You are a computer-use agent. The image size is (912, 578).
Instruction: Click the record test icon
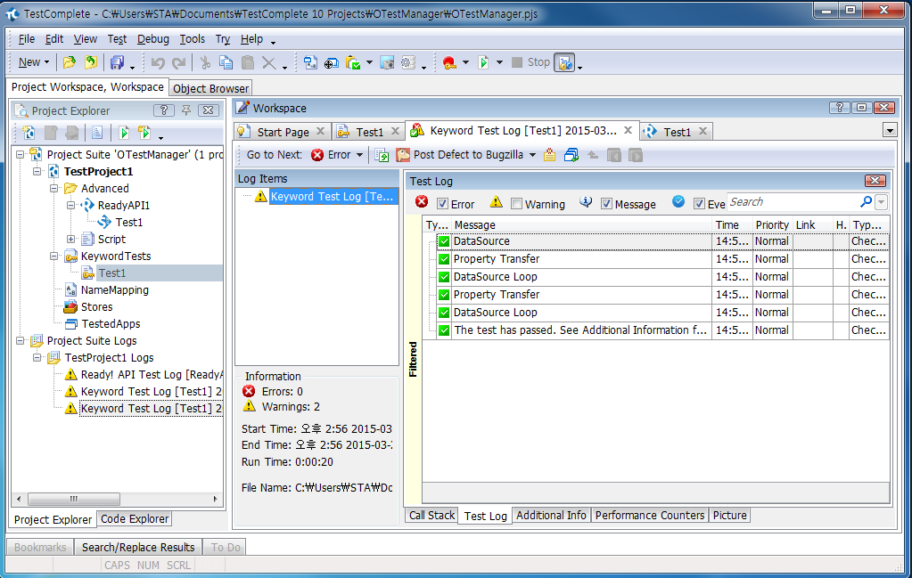448,62
